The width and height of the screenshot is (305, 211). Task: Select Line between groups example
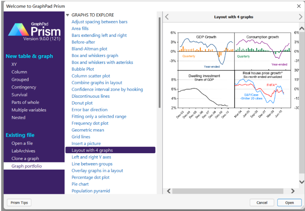pyautogui.click(x=92, y=164)
